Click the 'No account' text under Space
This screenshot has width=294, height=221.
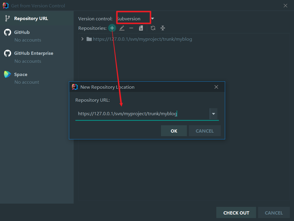pos(27,82)
